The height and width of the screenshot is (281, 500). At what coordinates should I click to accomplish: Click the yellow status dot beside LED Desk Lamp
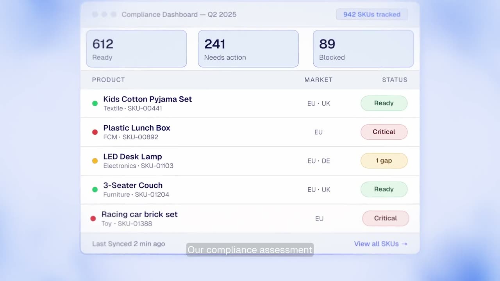(x=95, y=160)
